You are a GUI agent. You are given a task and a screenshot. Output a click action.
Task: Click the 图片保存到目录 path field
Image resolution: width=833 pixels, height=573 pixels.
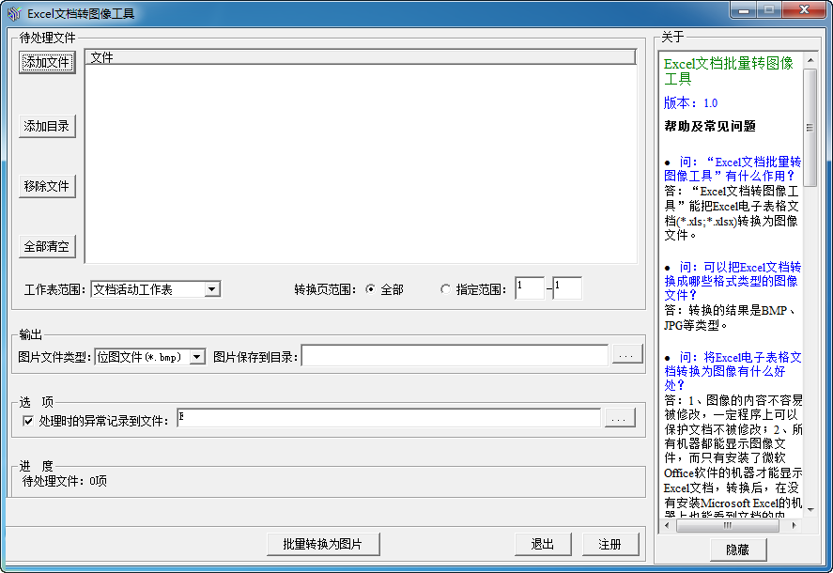click(455, 356)
